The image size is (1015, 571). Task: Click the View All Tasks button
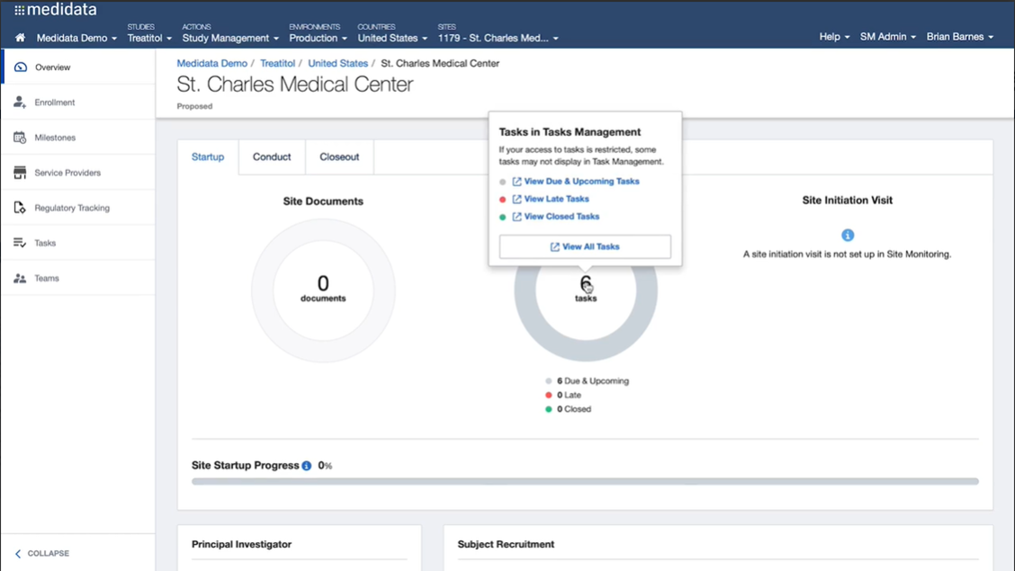tap(585, 246)
